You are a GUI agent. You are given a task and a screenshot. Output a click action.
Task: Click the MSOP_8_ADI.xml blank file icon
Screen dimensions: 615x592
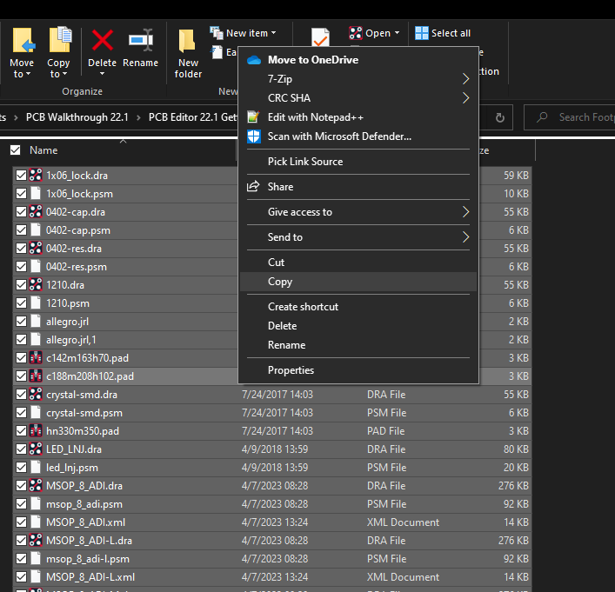pyautogui.click(x=36, y=522)
